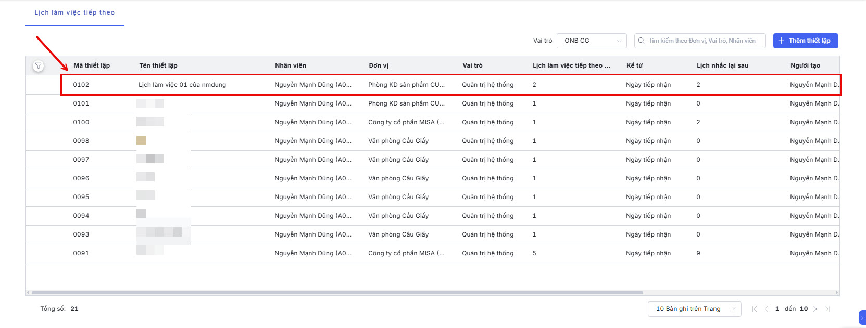Click Tổng số: 21 total count
866x328 pixels.
(59, 309)
